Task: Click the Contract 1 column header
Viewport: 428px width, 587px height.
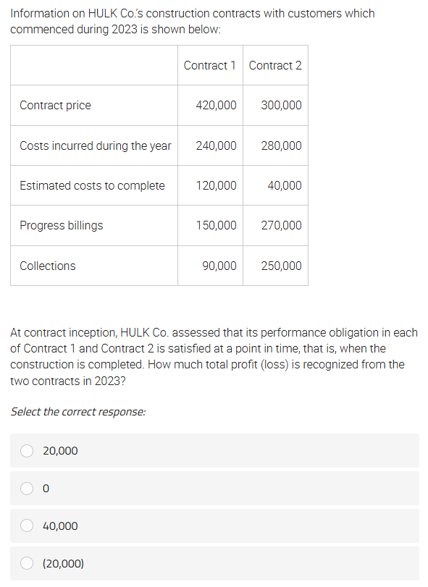Action: point(210,66)
